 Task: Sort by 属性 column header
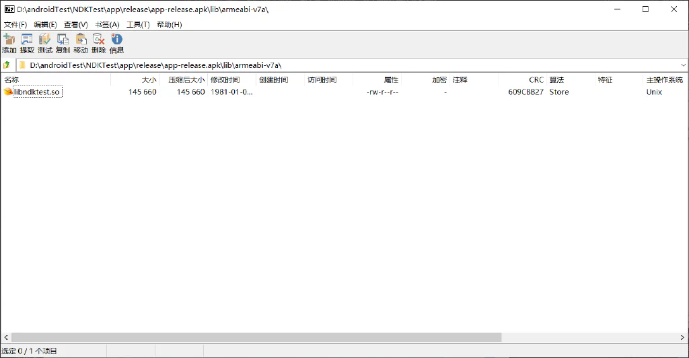(377, 79)
